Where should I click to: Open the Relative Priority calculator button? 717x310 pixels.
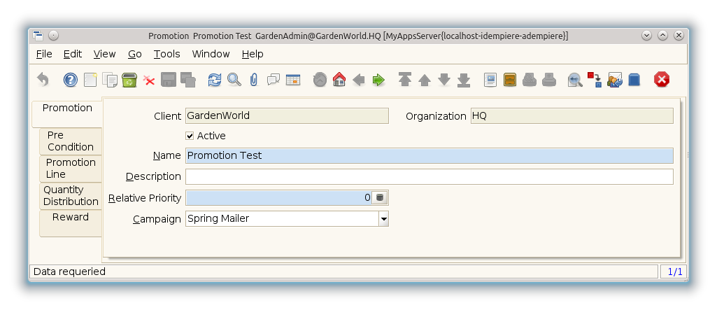pyautogui.click(x=380, y=198)
